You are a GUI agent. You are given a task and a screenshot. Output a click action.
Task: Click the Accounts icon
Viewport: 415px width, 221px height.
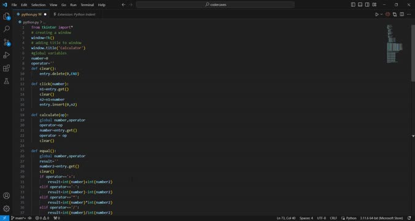(x=6, y=196)
